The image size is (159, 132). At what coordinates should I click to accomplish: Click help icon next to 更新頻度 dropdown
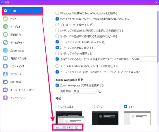pos(100,91)
